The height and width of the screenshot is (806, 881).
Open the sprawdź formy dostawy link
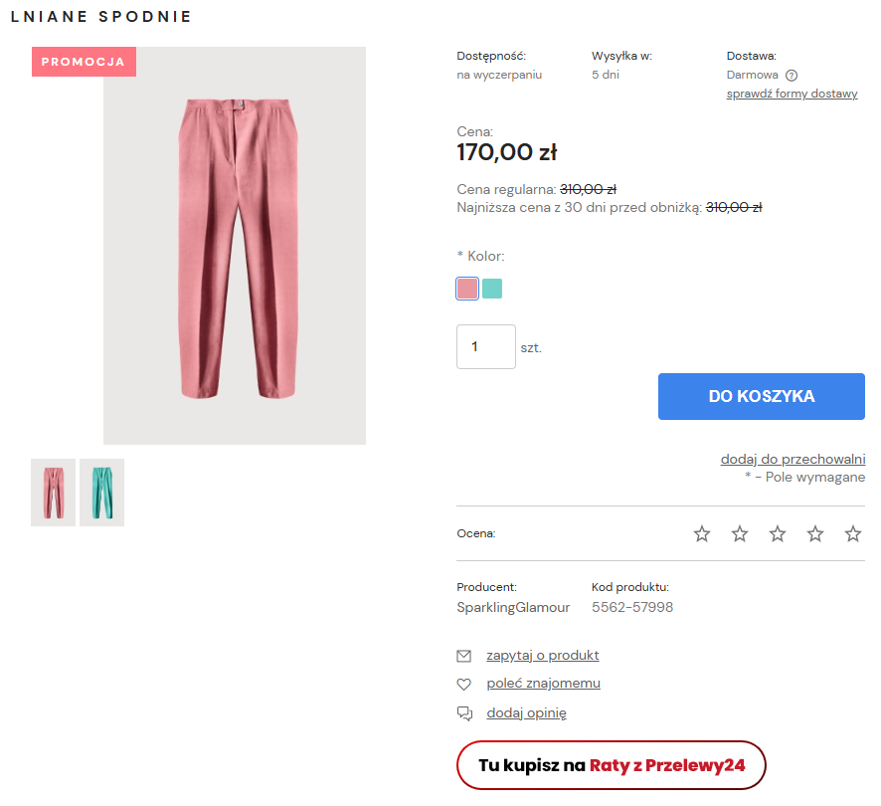792,94
